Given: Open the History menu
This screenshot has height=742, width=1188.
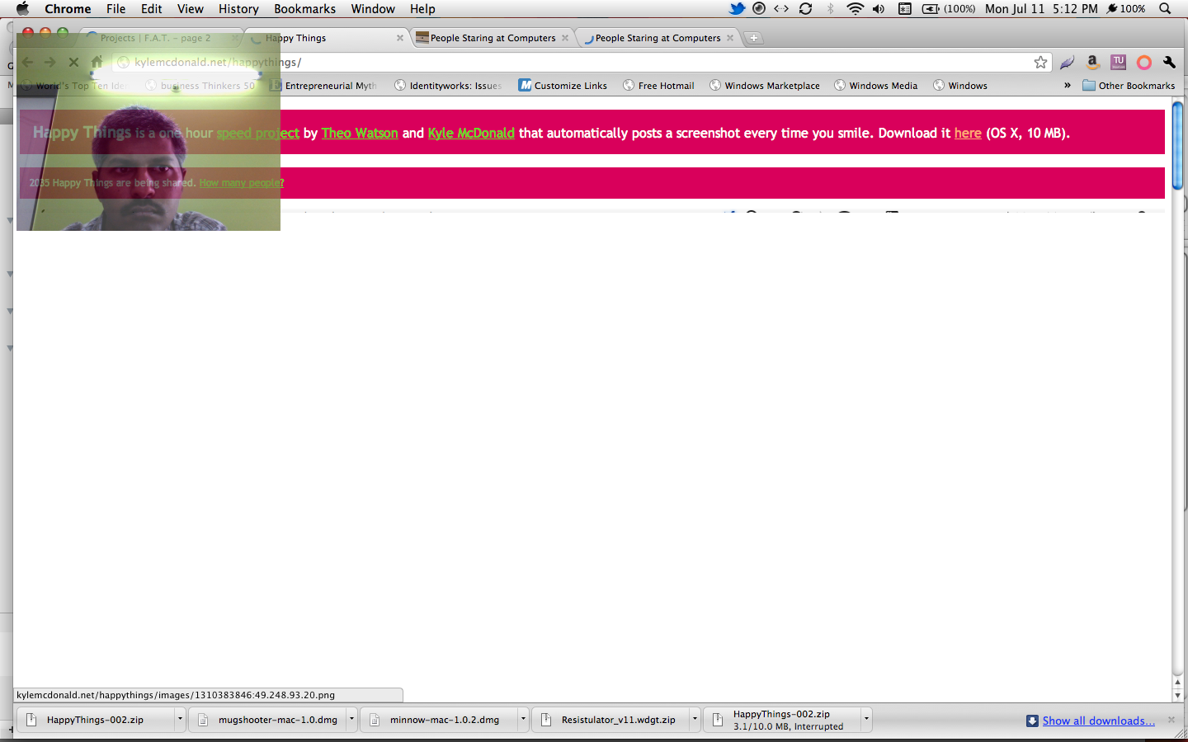Looking at the screenshot, I should coord(238,8).
